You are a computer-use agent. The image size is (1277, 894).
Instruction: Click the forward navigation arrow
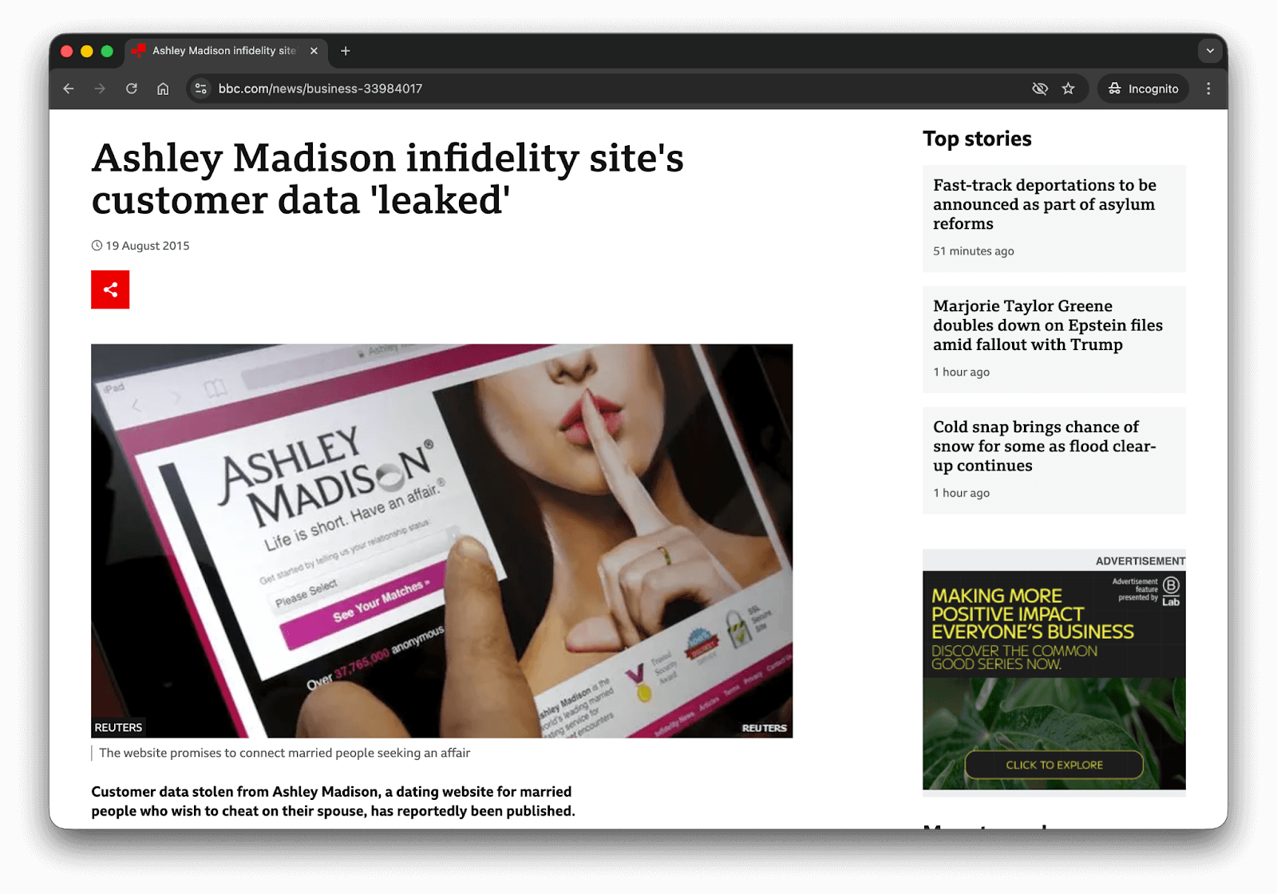[100, 89]
